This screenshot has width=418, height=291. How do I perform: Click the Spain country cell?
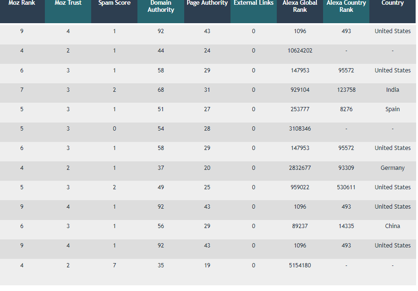tap(392, 109)
